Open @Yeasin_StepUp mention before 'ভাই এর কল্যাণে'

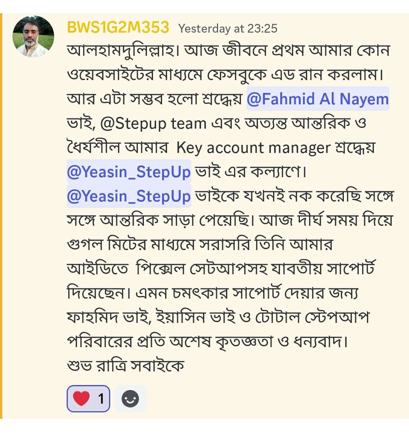(x=129, y=171)
